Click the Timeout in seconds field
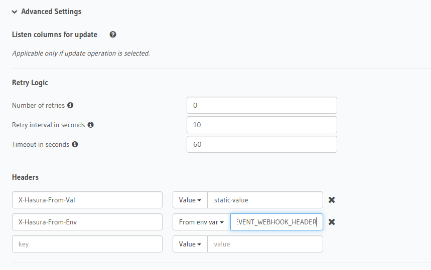This screenshot has width=431, height=270. (x=261, y=144)
